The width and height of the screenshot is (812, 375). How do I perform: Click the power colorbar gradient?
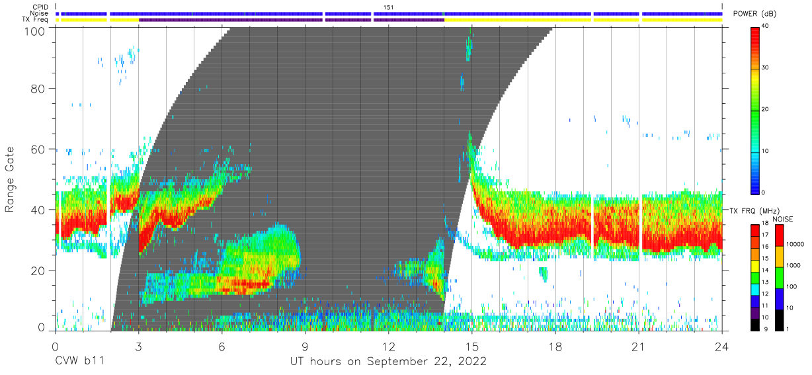tap(756, 110)
